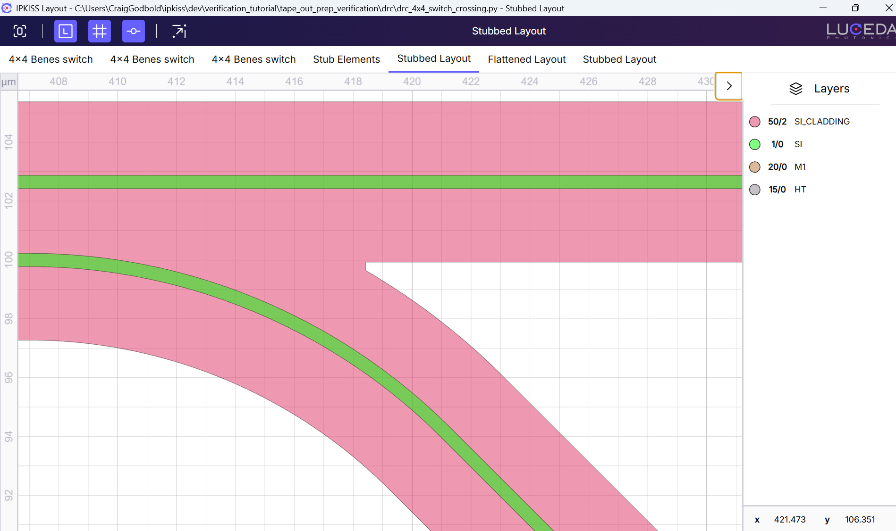The image size is (896, 531).
Task: Switch to the Flattened Layout tab
Action: (x=526, y=59)
